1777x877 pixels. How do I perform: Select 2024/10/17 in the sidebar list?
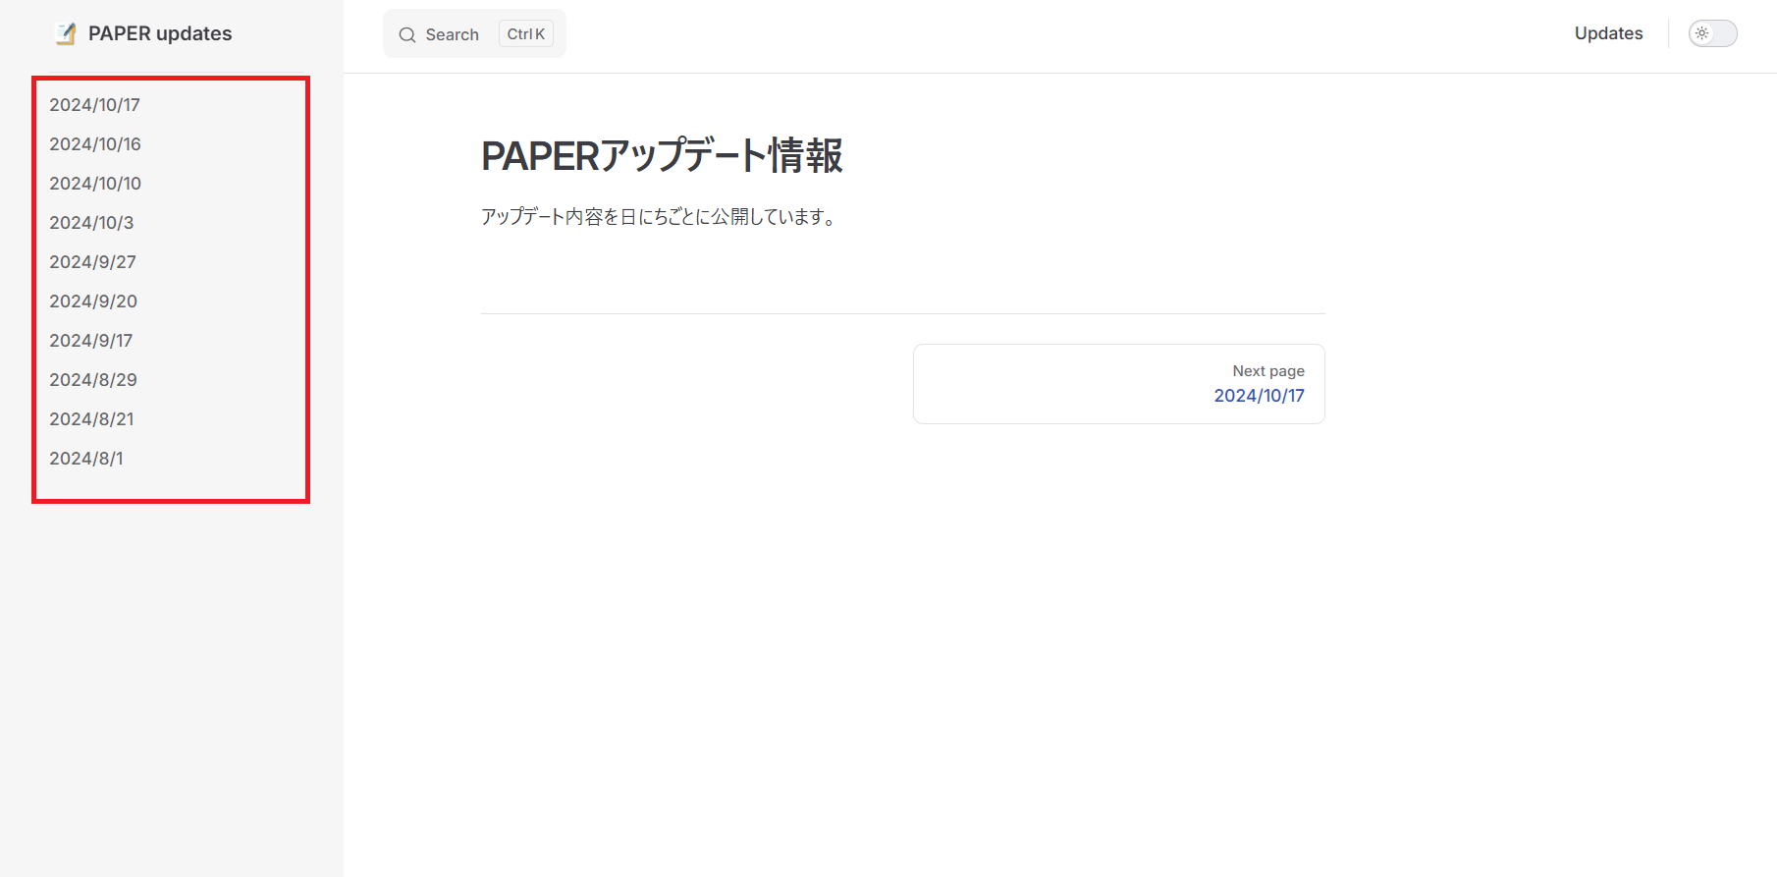(95, 105)
